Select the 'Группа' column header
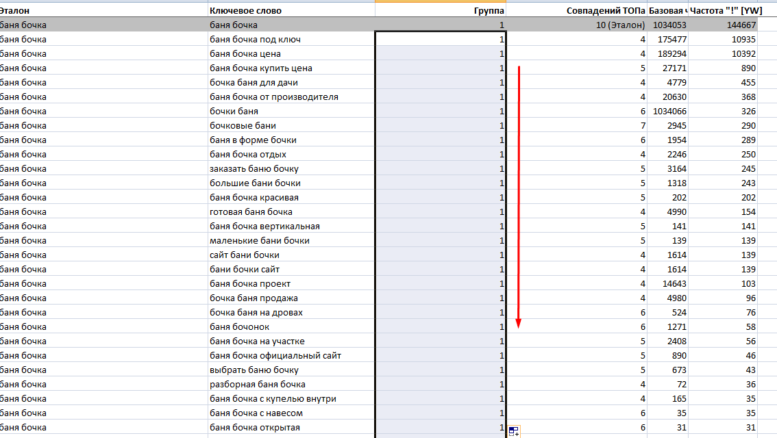 pos(441,10)
